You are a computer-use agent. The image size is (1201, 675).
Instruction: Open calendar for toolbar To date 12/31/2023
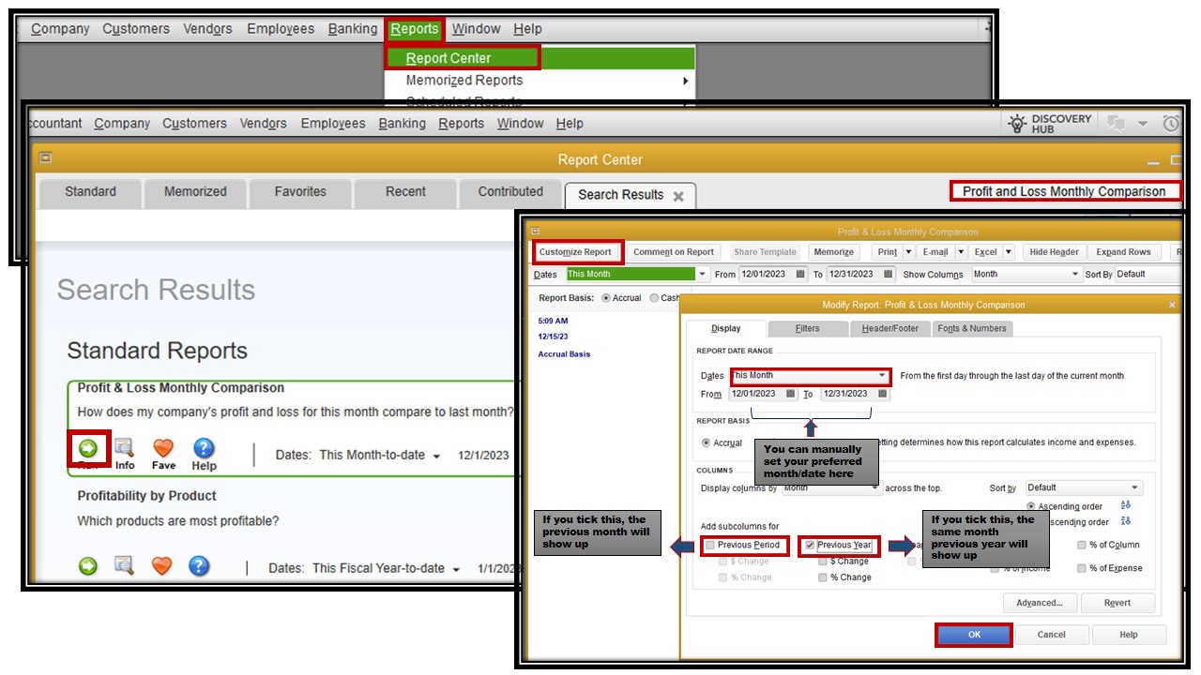pyautogui.click(x=887, y=275)
